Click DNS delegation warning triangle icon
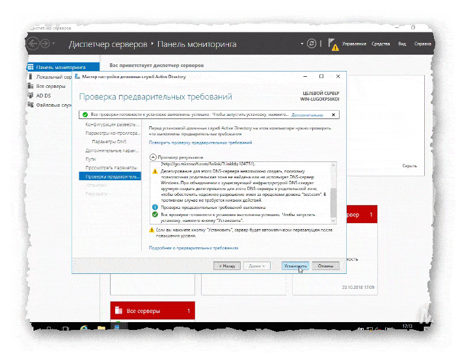Screen dimensions: 458x354 pyautogui.click(x=155, y=171)
